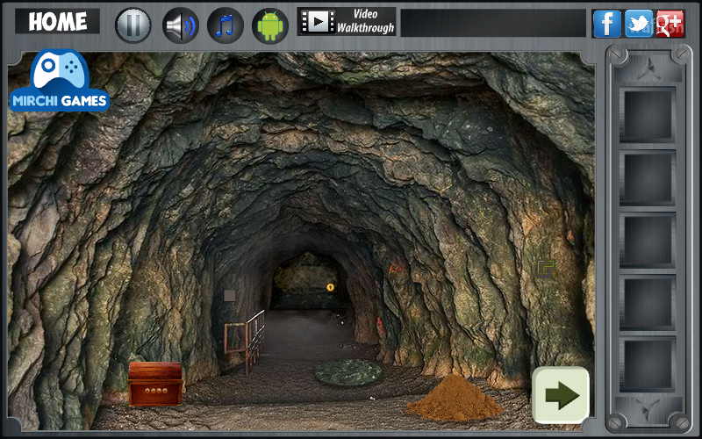Viewport: 702px width, 439px height.
Task: Go to next scene with green arrow
Action: 561,395
